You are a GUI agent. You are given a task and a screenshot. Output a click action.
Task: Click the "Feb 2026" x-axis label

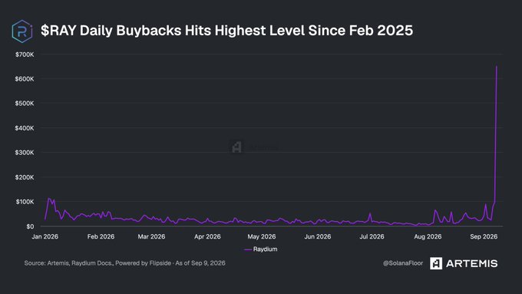pyautogui.click(x=101, y=236)
